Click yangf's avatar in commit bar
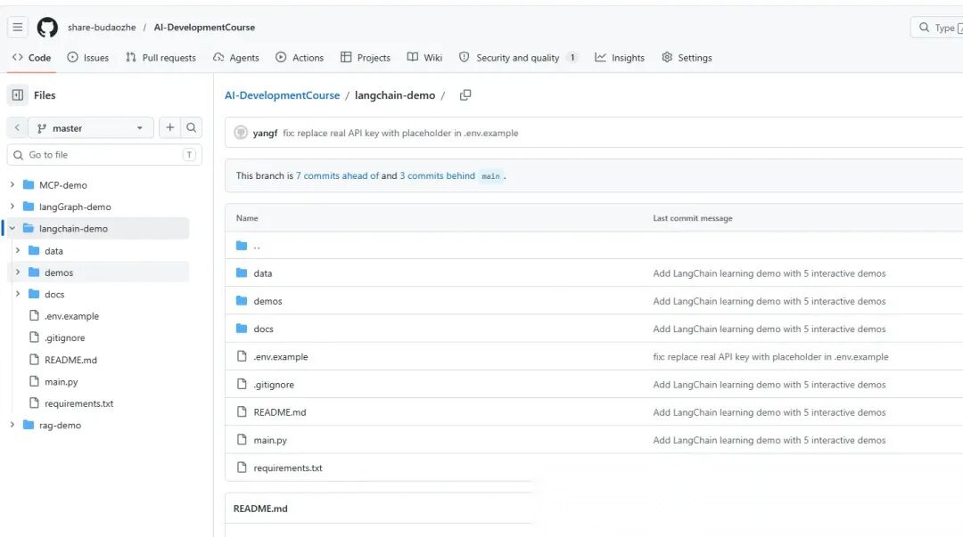Image resolution: width=963 pixels, height=537 pixels. [241, 133]
